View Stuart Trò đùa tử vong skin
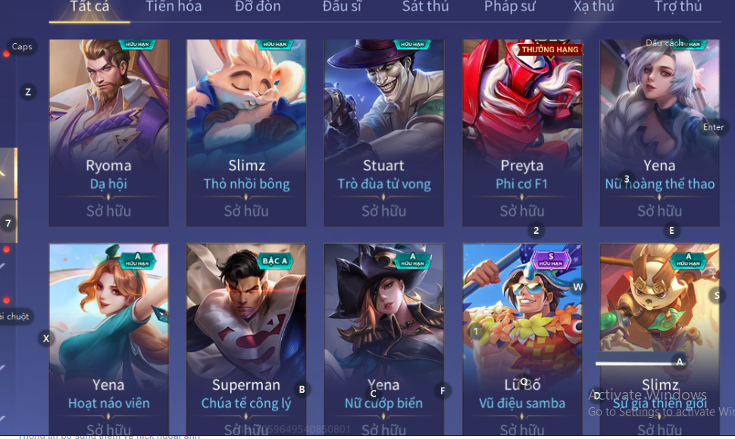This screenshot has width=735, height=439. [x=384, y=133]
